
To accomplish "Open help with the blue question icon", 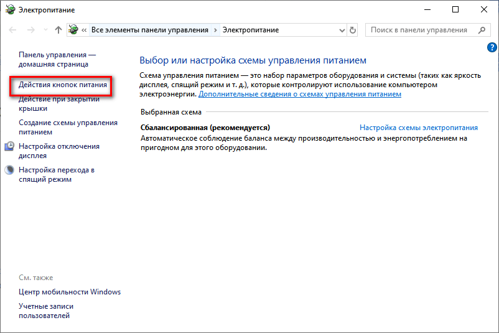I will point(492,47).
